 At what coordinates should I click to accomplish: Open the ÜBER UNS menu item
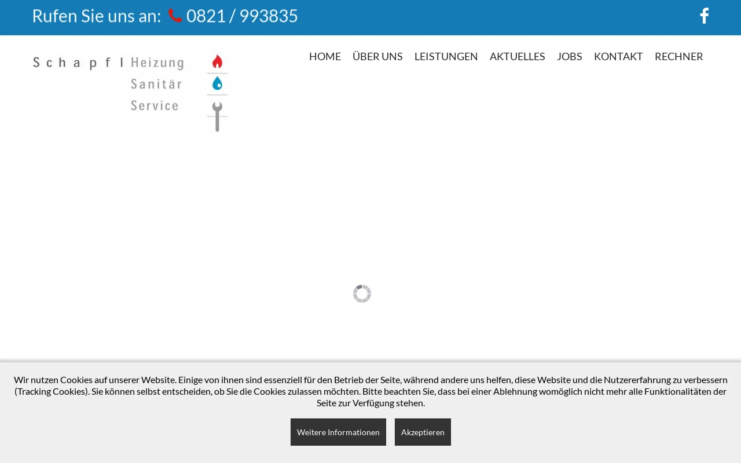point(377,56)
